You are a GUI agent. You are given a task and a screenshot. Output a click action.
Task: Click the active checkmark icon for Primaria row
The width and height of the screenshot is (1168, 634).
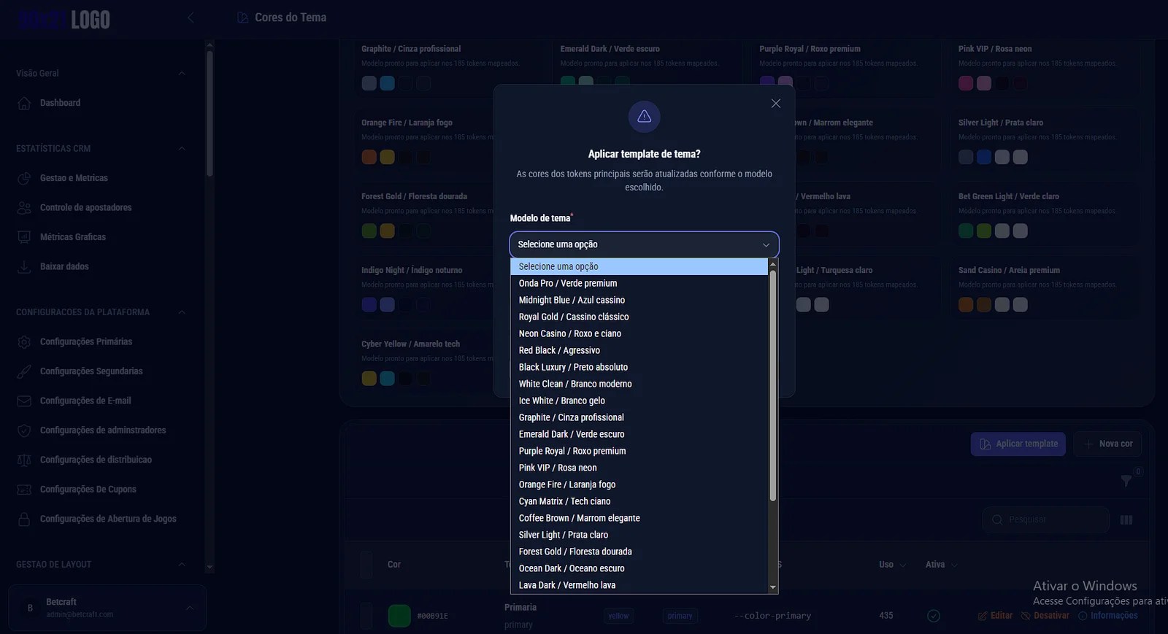(934, 616)
